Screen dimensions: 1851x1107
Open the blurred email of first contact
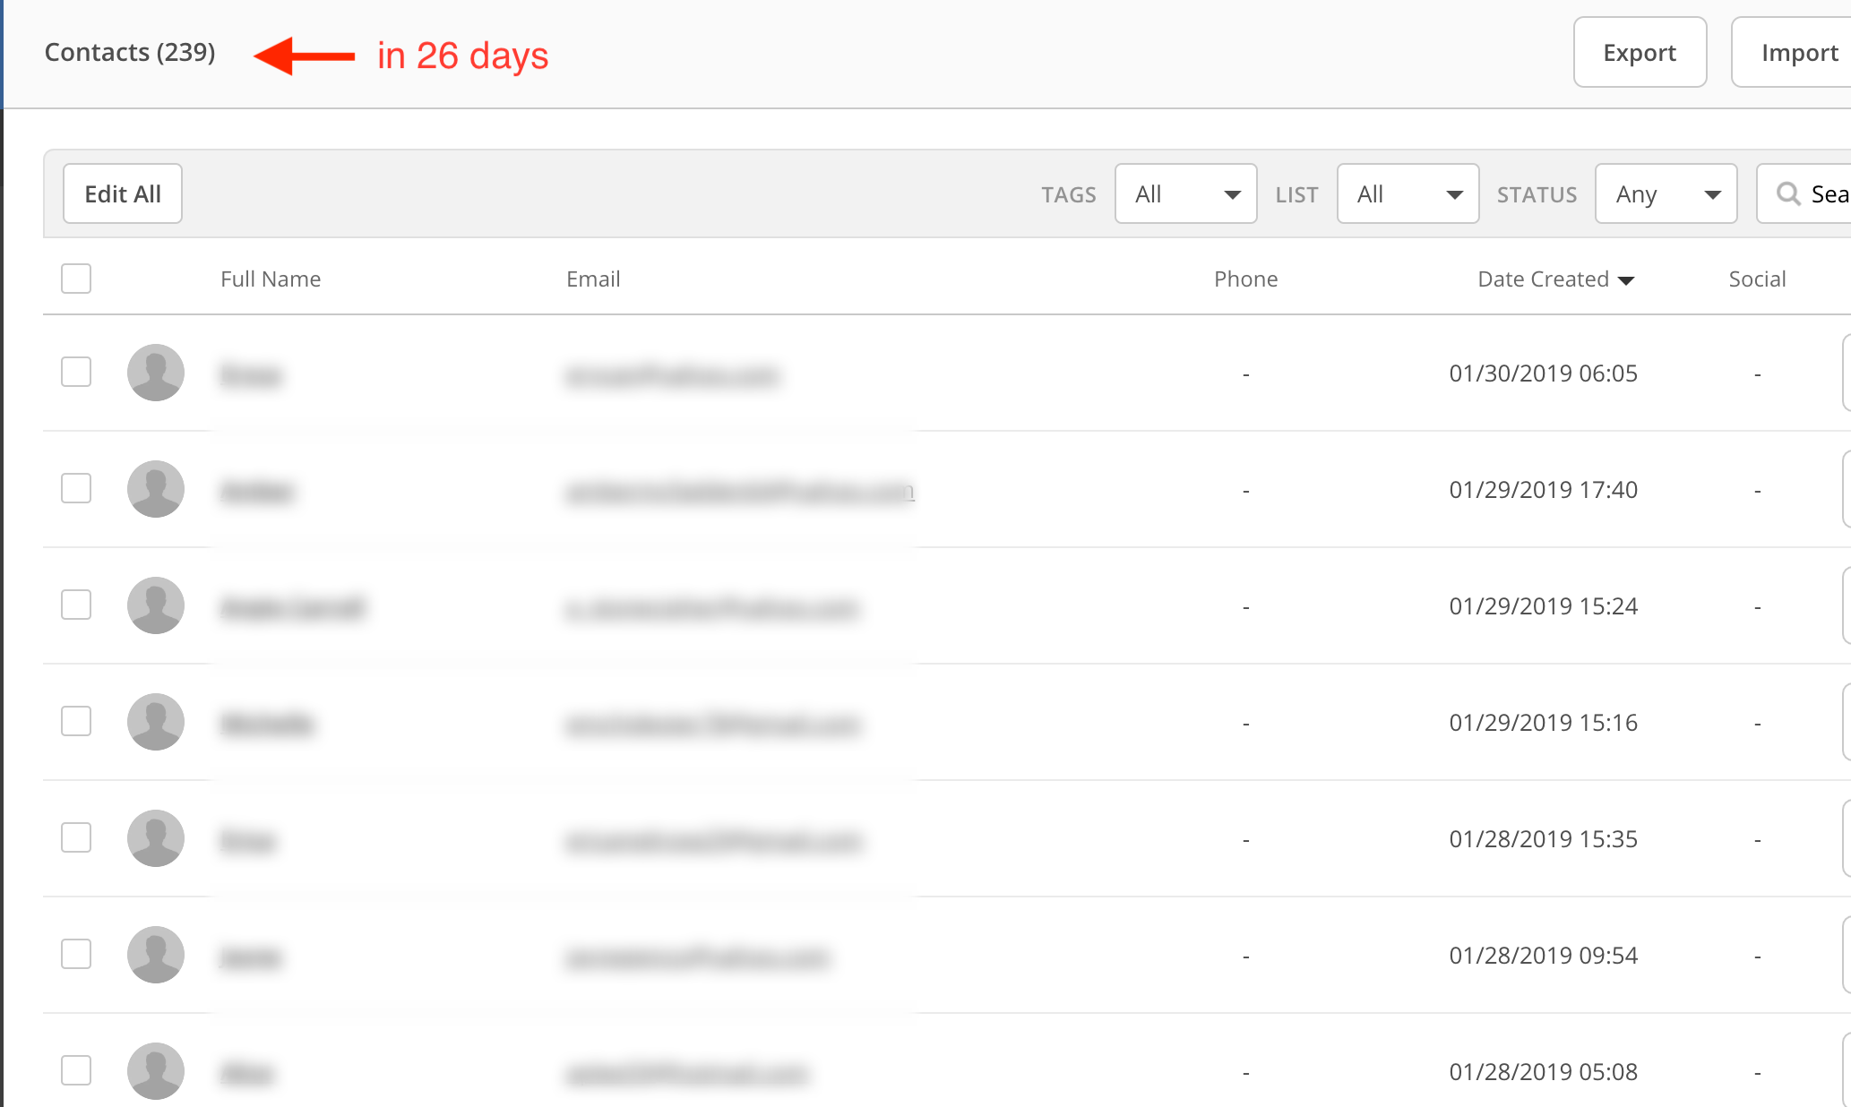tap(672, 374)
